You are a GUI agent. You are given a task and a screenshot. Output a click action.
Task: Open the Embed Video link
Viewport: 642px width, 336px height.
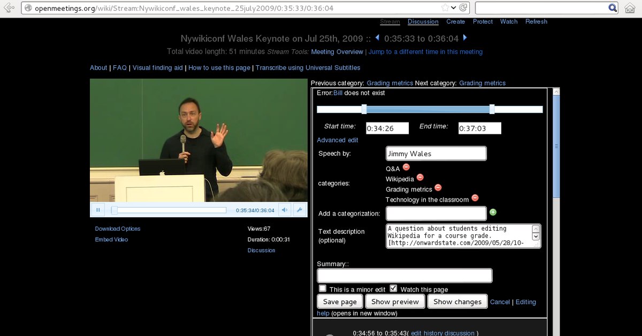(111, 240)
